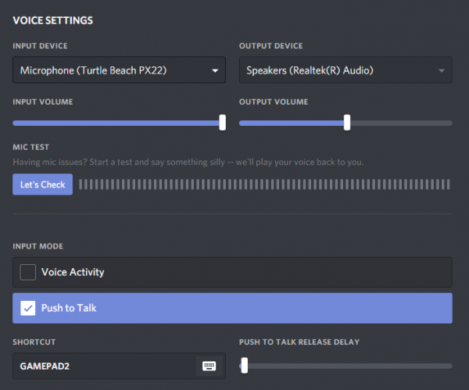Click the mic test level meter bars
This screenshot has width=469, height=390.
[264, 184]
